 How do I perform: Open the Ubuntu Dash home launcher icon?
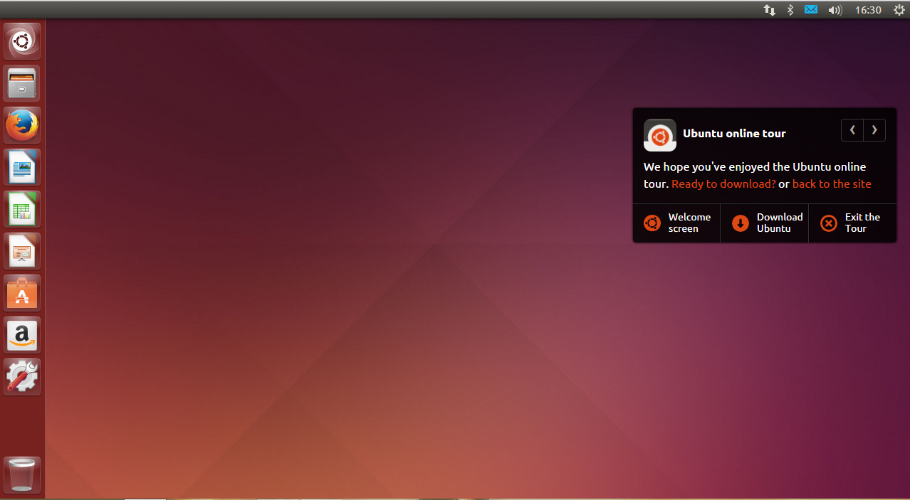(x=22, y=42)
